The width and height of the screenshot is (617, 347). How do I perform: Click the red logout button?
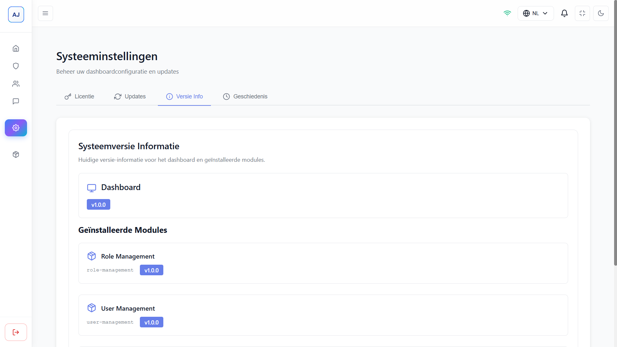16,332
